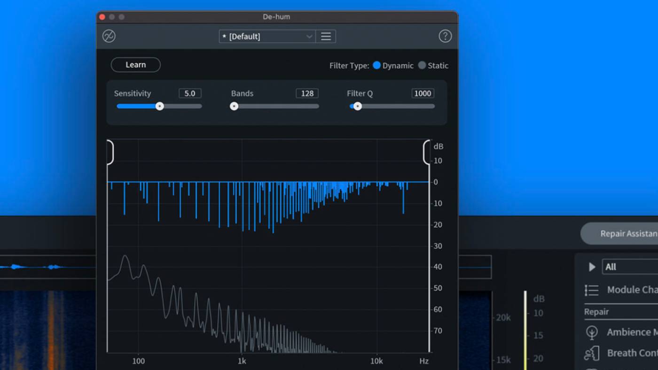Click the Ambience Match module icon
The image size is (658, 370).
(x=592, y=332)
